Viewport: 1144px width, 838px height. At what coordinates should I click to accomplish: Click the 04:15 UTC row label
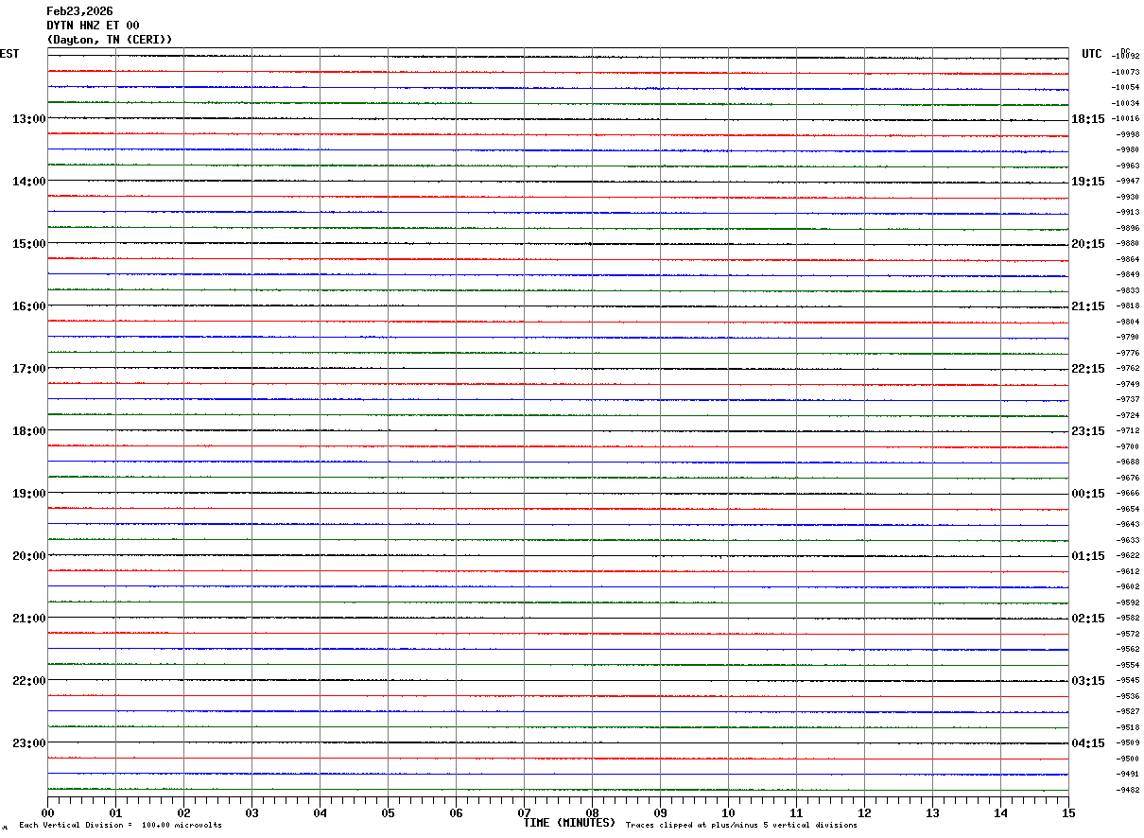(x=1087, y=743)
